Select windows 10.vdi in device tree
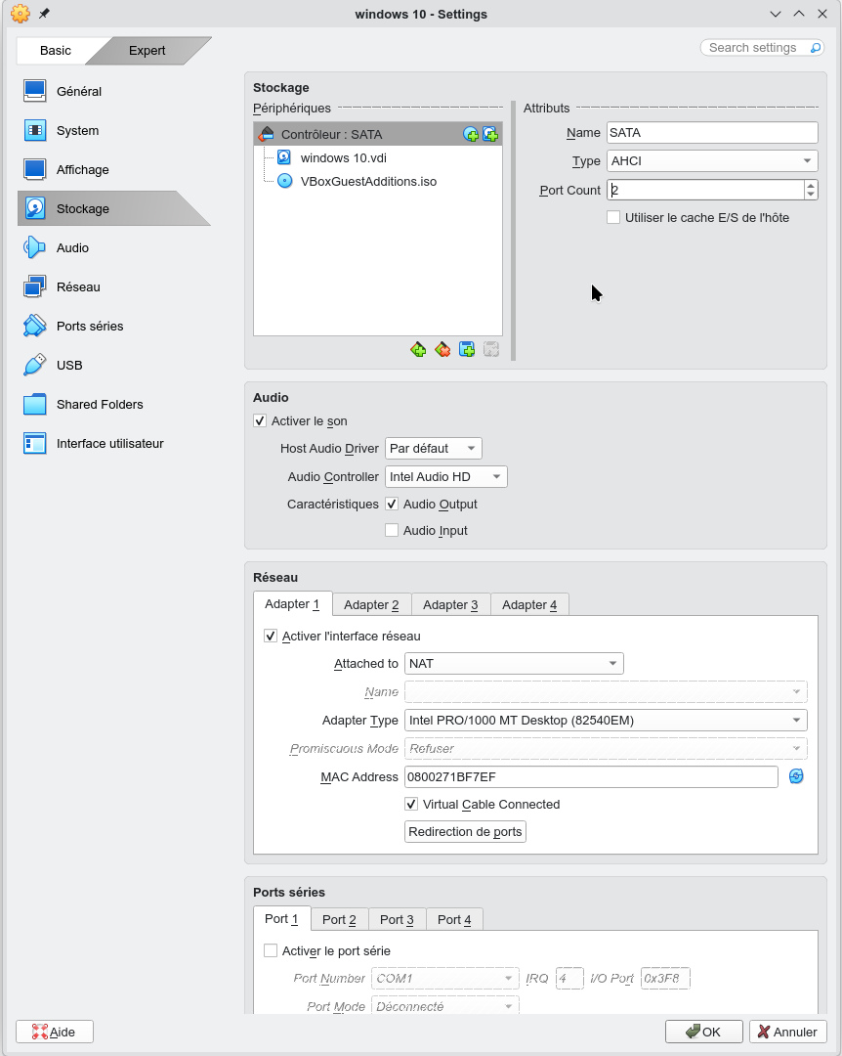This screenshot has width=842, height=1056. tap(336, 157)
